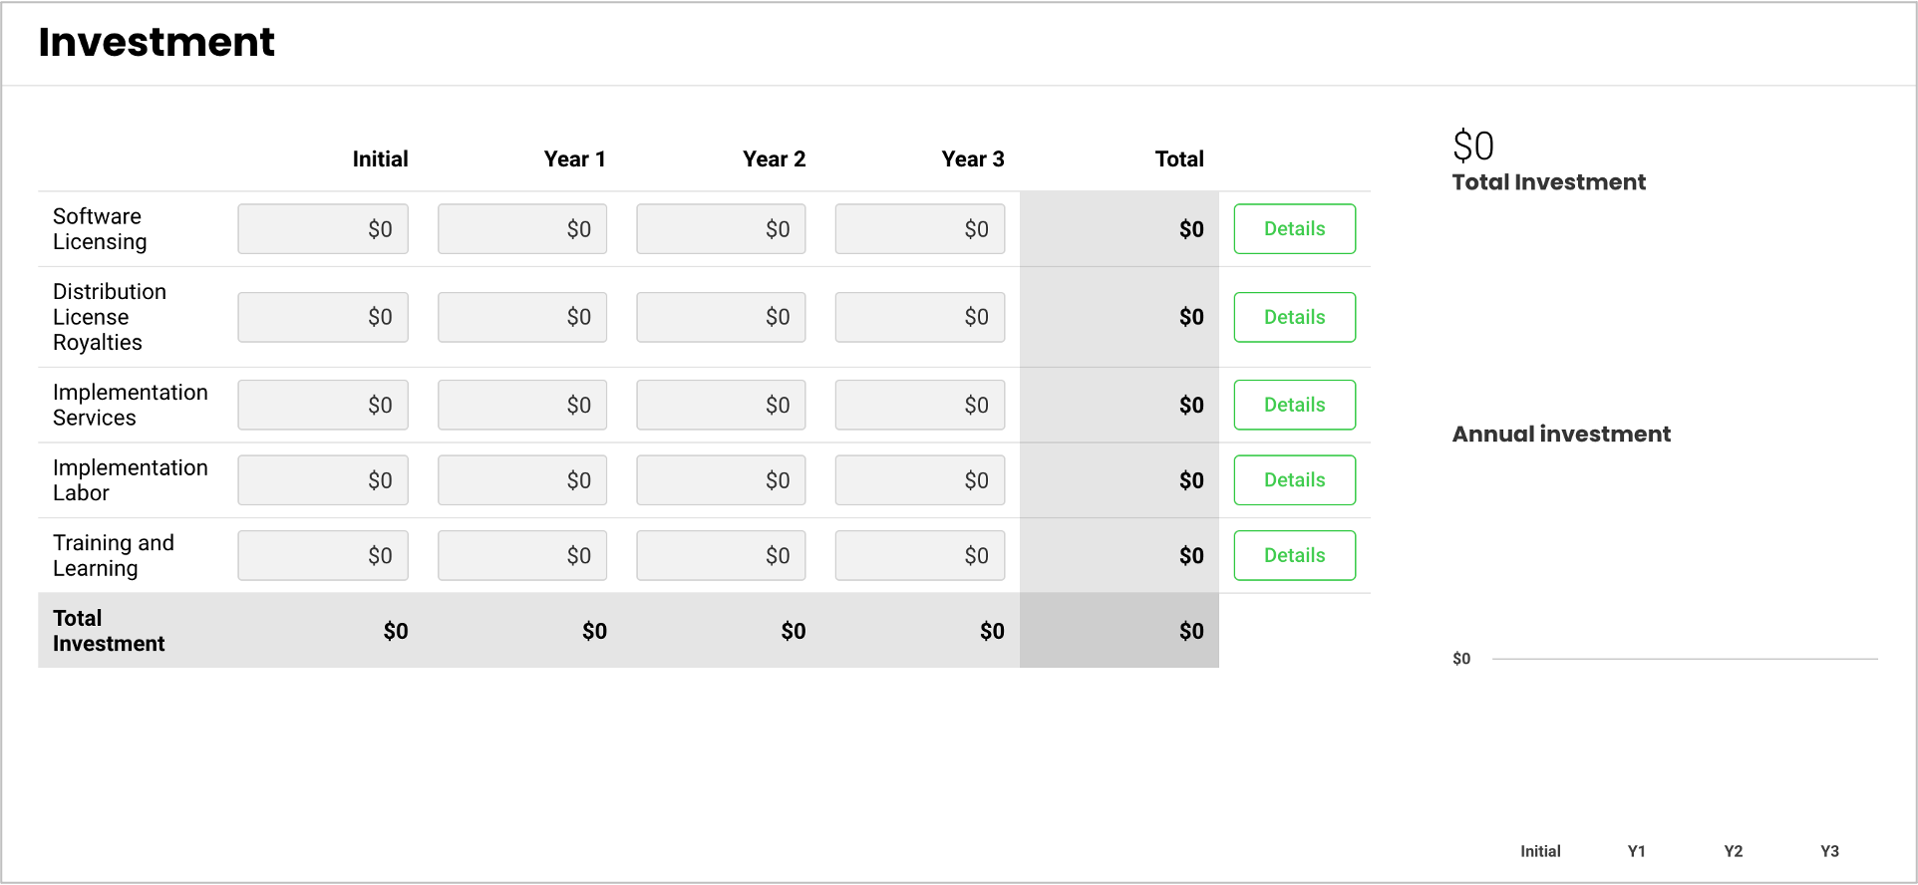Open Details for Distribution License Royalties
1918x885 pixels.
[1294, 317]
